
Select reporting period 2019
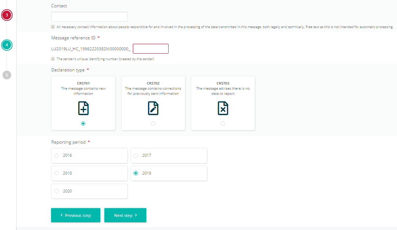[169, 174]
